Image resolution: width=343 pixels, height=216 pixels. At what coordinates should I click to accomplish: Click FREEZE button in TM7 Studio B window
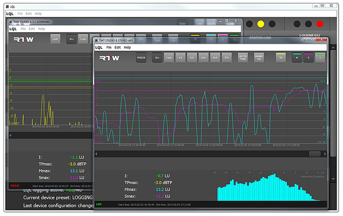(141, 57)
